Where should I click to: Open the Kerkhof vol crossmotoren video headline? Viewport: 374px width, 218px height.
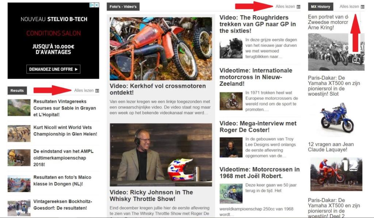click(158, 89)
